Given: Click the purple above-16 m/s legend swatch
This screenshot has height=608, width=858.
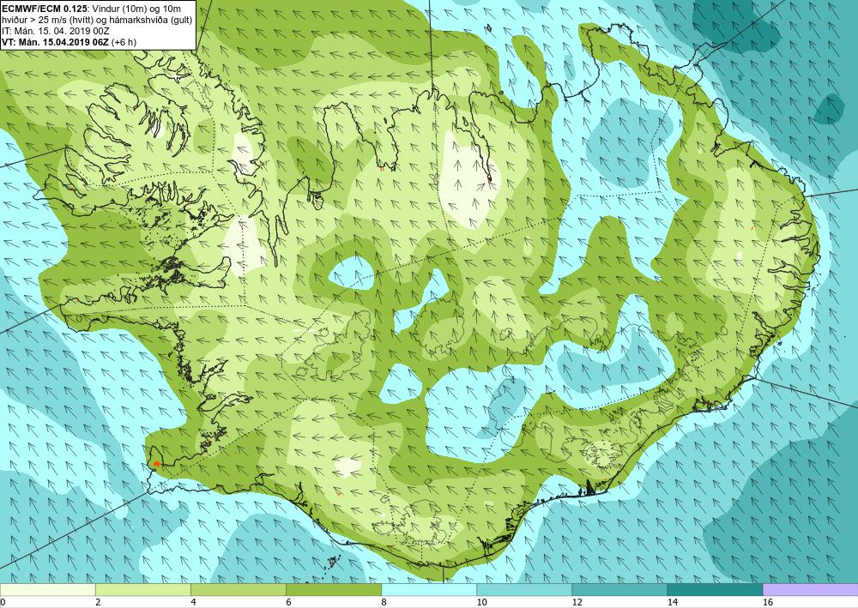Looking at the screenshot, I should pyautogui.click(x=811, y=589).
